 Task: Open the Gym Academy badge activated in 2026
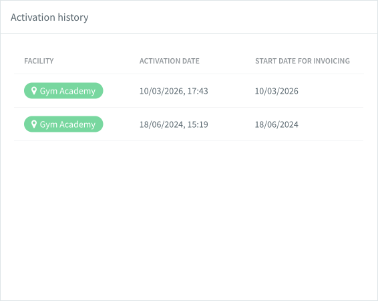[63, 91]
